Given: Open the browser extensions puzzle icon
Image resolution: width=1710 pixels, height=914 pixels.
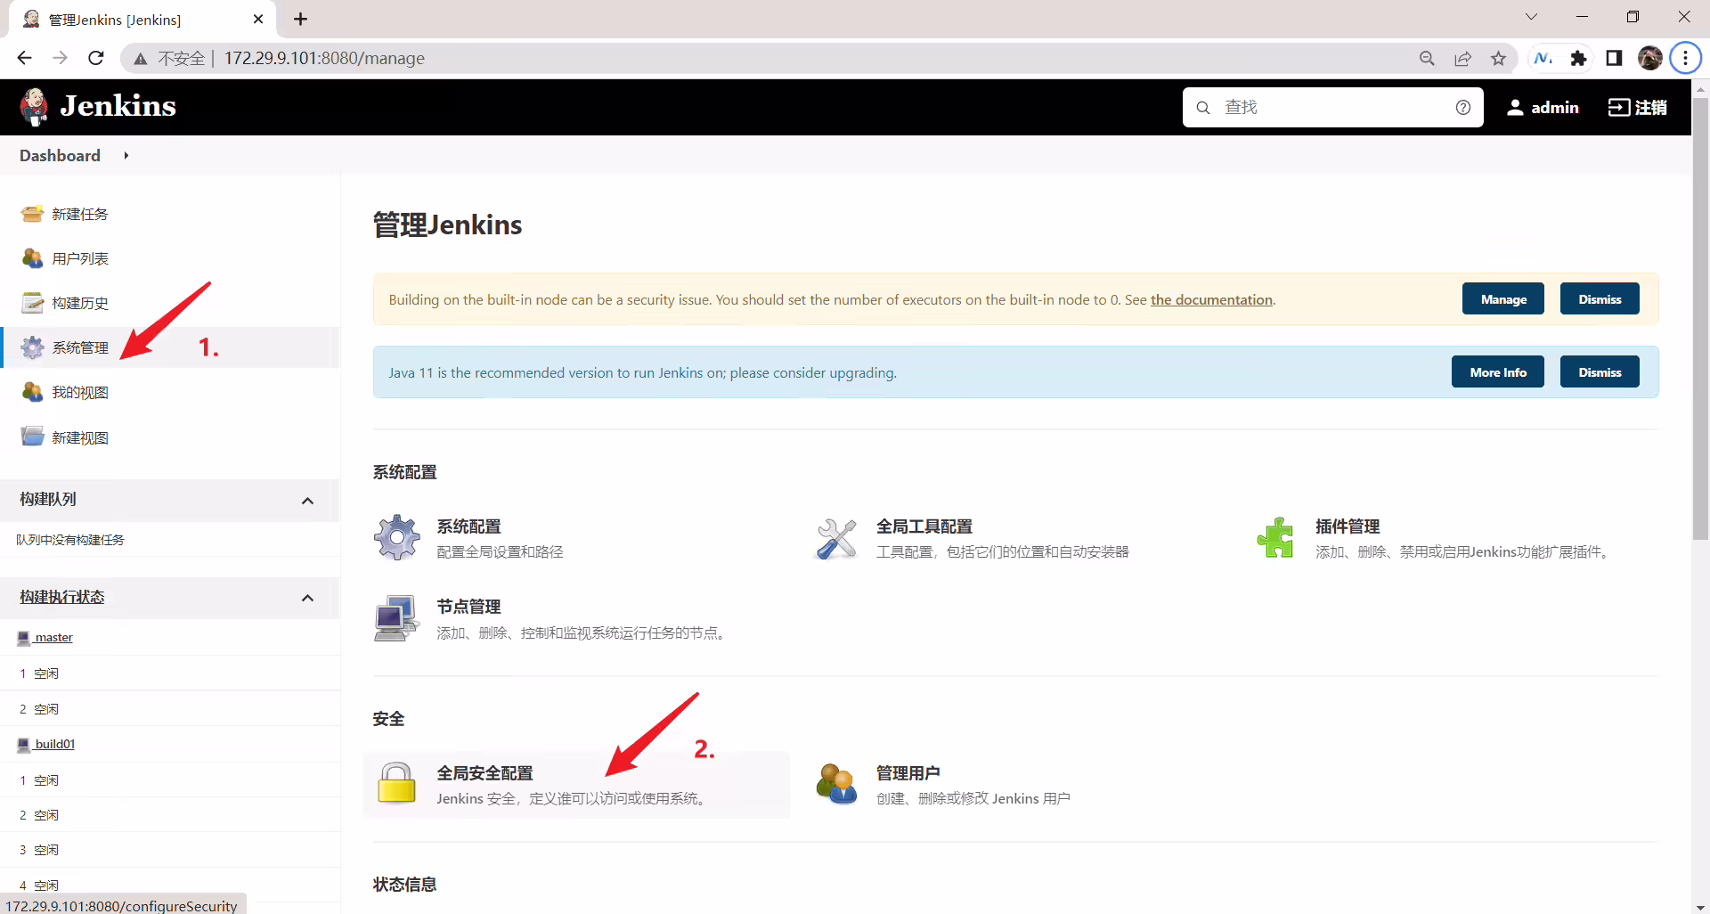Looking at the screenshot, I should [1579, 58].
